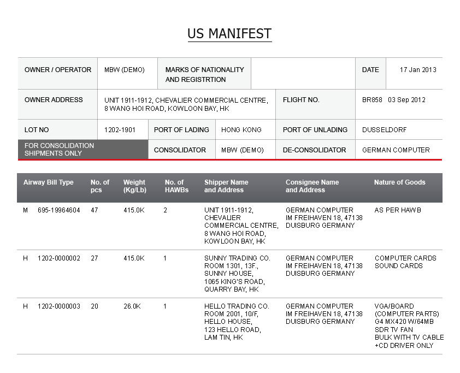Click SUNNY TRADING CO. shipper address
This screenshot has height=373, width=460.
237,274
